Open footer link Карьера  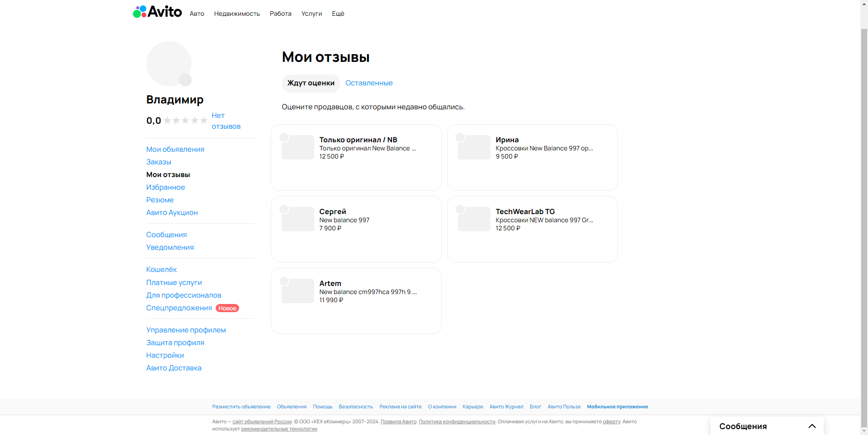[x=473, y=407]
